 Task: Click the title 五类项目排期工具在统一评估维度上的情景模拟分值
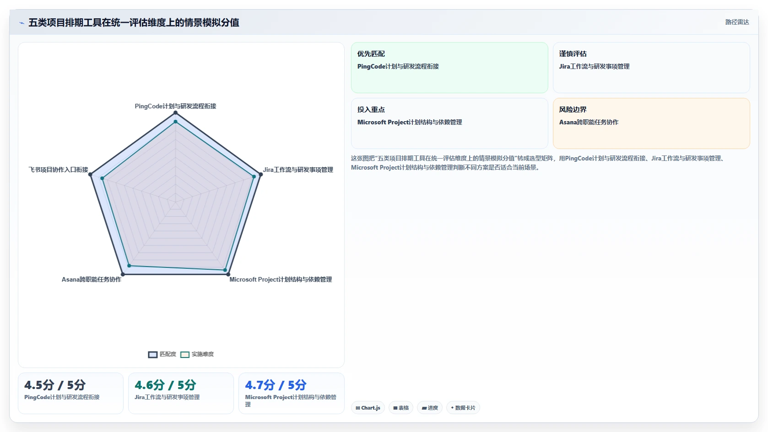click(x=134, y=22)
